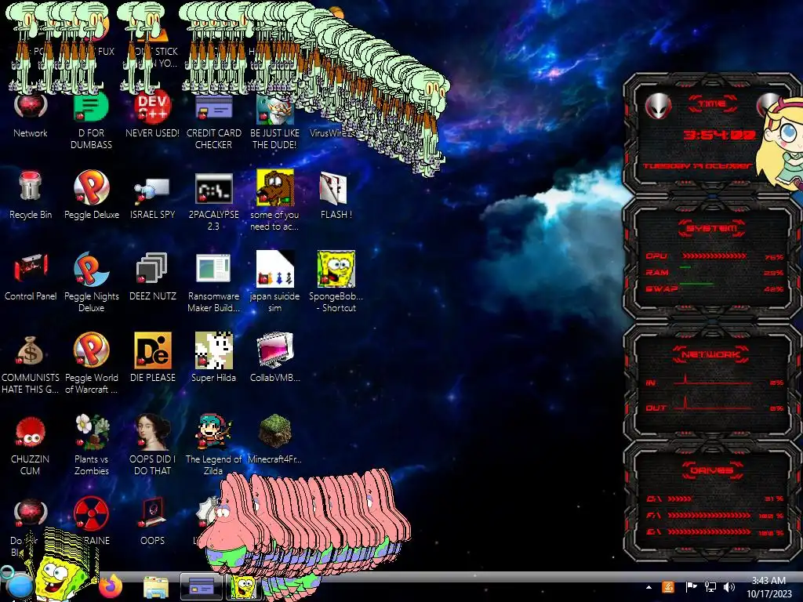Open File Explorer from the taskbar

pyautogui.click(x=156, y=587)
